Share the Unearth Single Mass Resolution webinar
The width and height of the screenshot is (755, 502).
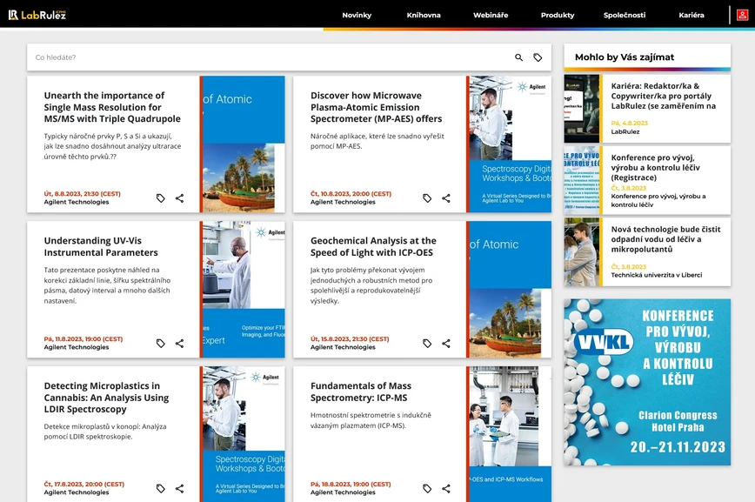(179, 198)
